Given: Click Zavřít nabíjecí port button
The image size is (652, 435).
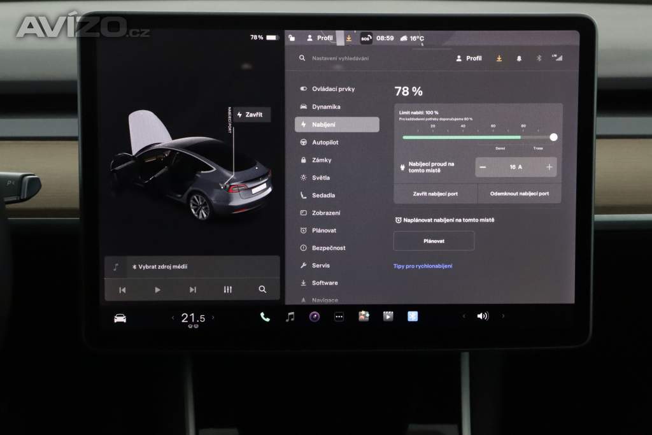Looking at the screenshot, I should coord(436,194).
